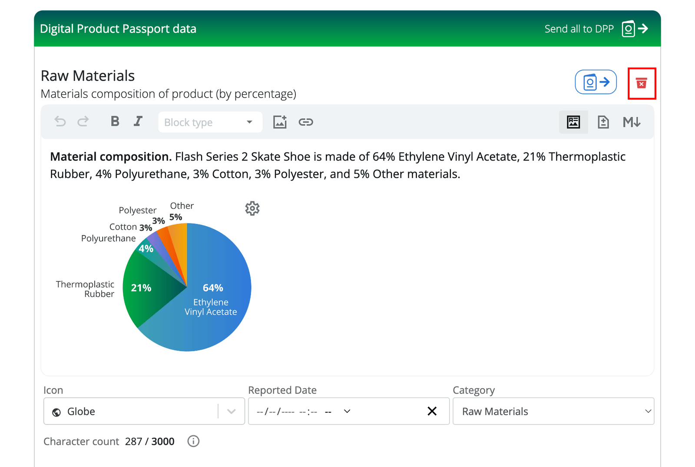Click the redo arrow icon
The height and width of the screenshot is (467, 695).
(x=83, y=122)
